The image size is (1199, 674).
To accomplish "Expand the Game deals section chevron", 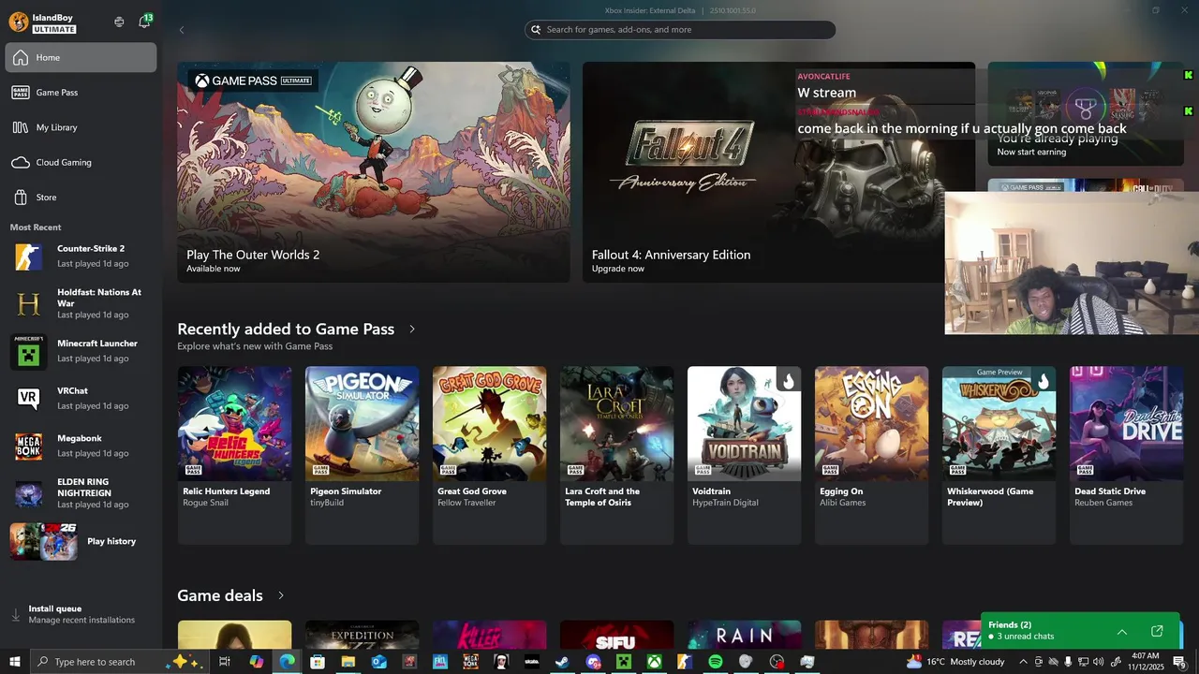I will pos(280,595).
